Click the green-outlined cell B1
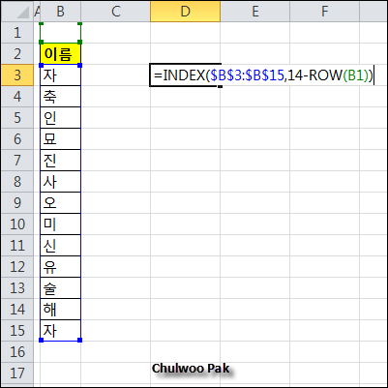The height and width of the screenshot is (388, 388). (60, 33)
